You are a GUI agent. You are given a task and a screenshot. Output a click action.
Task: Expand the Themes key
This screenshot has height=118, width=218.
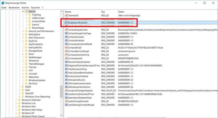point(23,67)
